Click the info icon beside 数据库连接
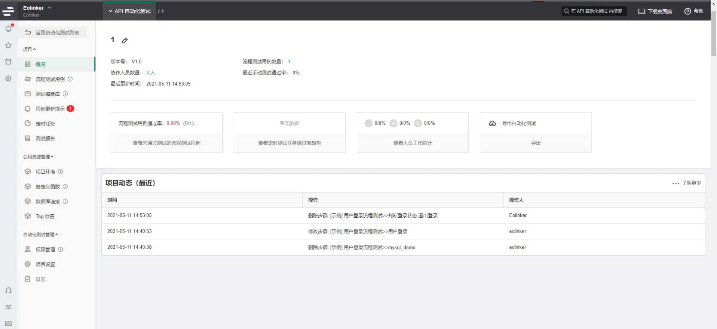717x329 pixels. click(65, 201)
